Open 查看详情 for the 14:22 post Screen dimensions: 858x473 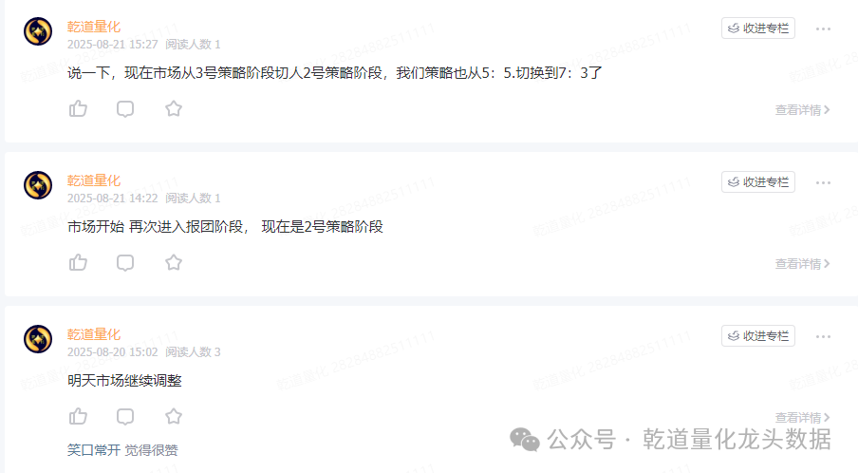[802, 264]
